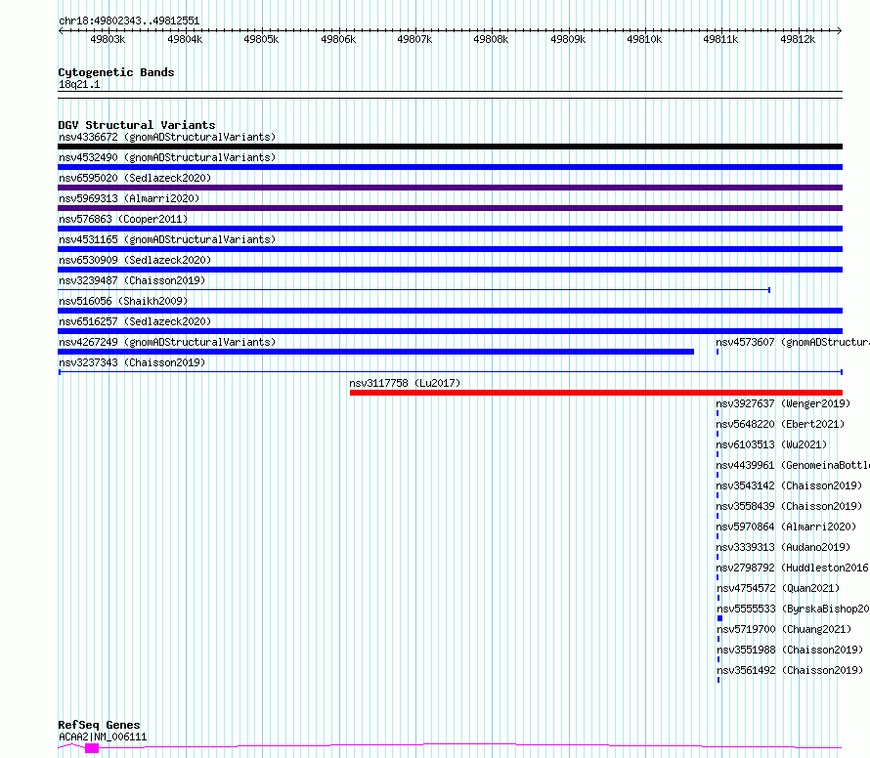Click the DGV Structural Variants track title
This screenshot has height=758, width=870.
click(137, 125)
